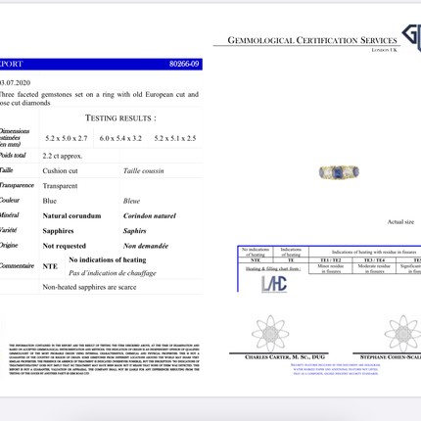421x421 pixels.
Task: Select the Transparent value
Action: [60, 186]
